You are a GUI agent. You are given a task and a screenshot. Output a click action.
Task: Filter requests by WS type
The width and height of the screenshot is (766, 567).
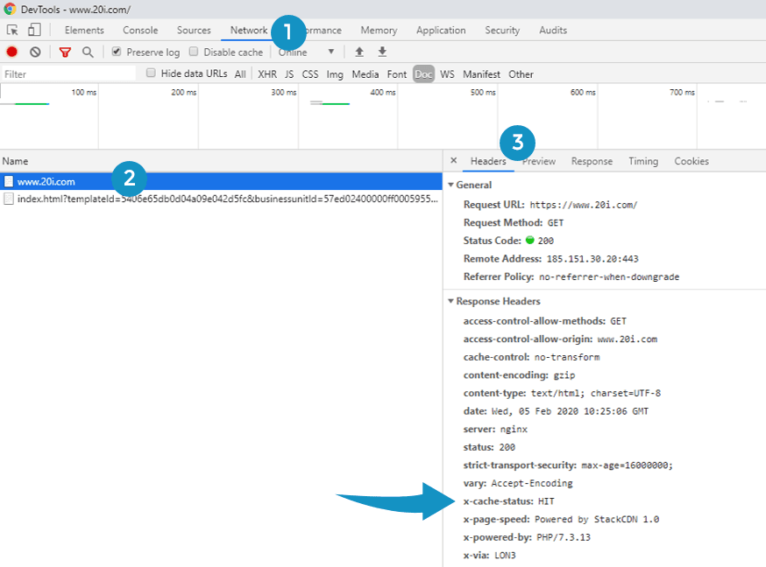pyautogui.click(x=447, y=74)
